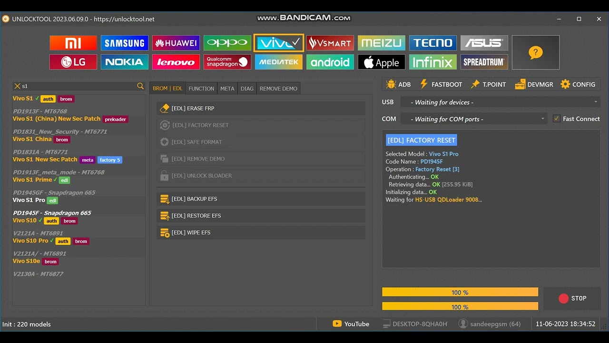Viewport: 609px width, 343px height.
Task: Expand the COM ports dropdown
Action: click(474, 119)
